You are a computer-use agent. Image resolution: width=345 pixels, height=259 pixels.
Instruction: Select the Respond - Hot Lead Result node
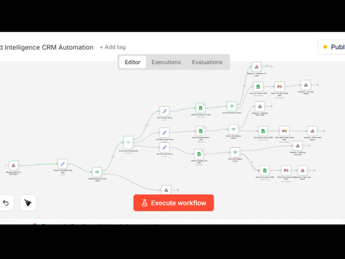coord(306,85)
